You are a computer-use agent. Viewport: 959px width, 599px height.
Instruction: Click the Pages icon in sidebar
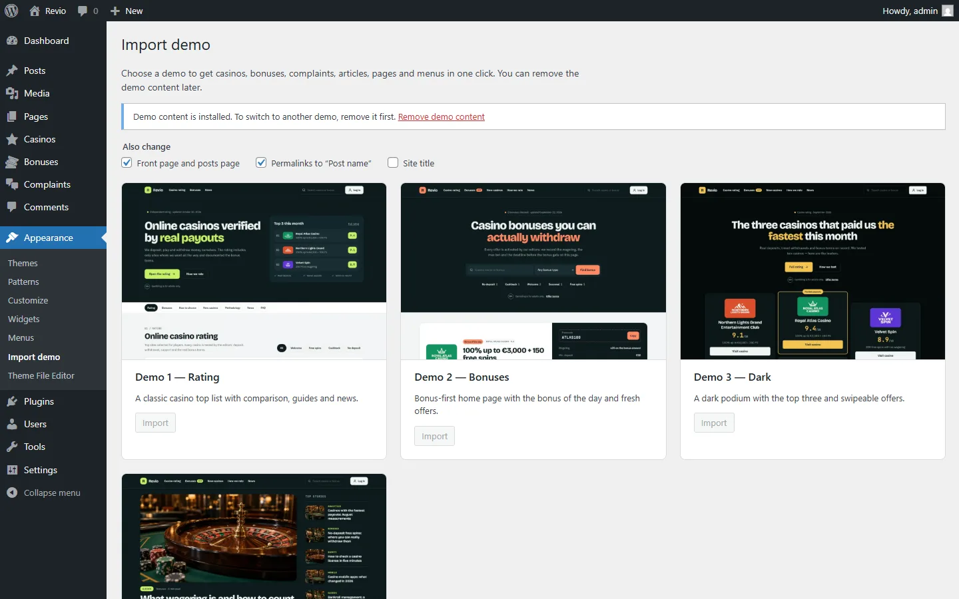point(12,116)
